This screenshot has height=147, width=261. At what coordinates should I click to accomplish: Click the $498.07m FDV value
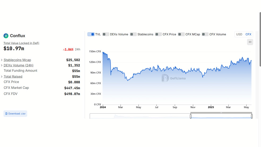click(72, 94)
